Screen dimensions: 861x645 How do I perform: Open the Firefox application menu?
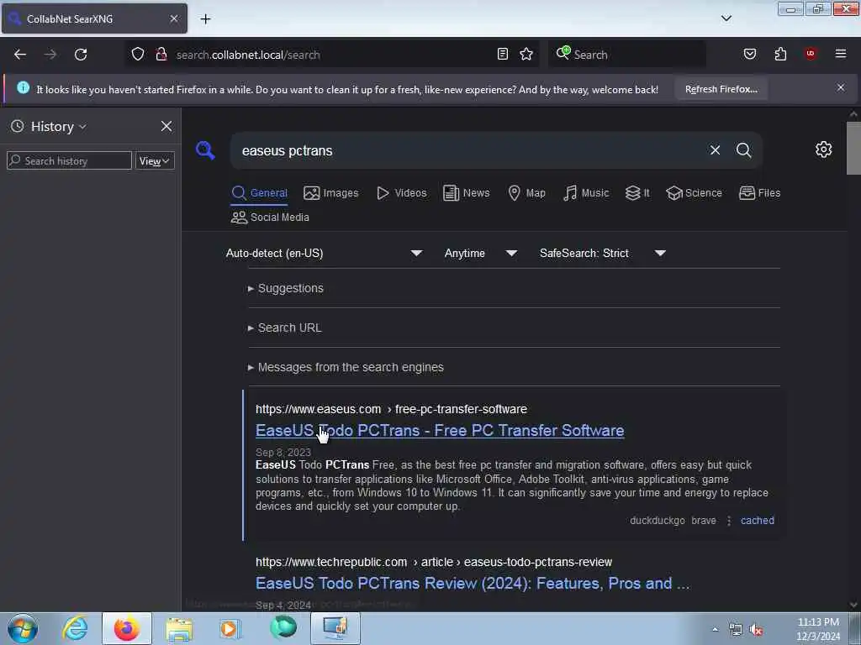click(x=841, y=54)
